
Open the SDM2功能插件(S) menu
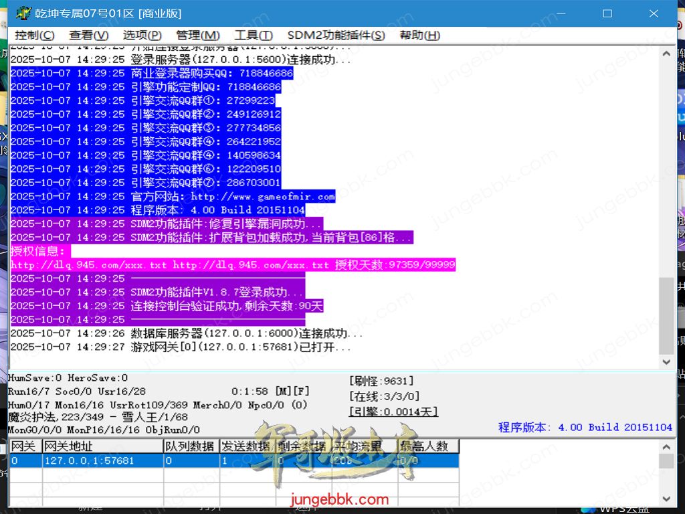click(x=336, y=35)
